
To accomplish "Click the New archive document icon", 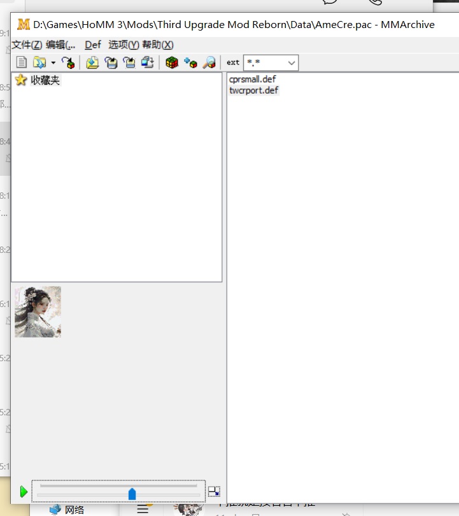I will tap(22, 62).
